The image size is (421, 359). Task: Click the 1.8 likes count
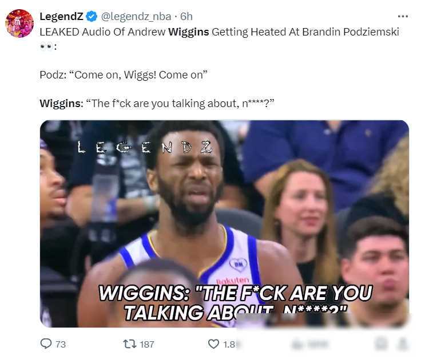pos(229,344)
